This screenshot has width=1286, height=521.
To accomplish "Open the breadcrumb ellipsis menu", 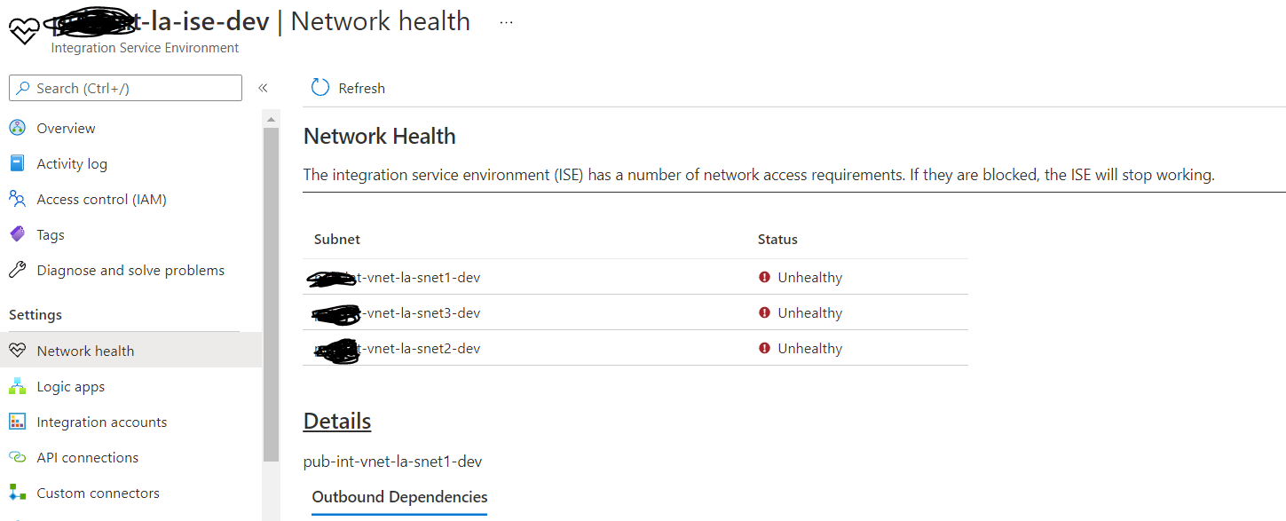I will click(x=505, y=22).
